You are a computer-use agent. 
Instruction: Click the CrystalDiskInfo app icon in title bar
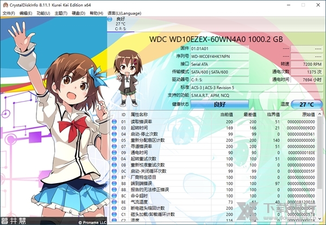5,5
